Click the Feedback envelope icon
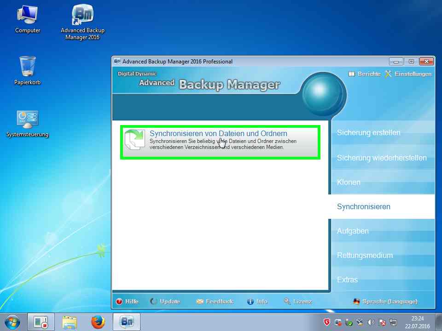This screenshot has height=331, width=442. coord(199,302)
